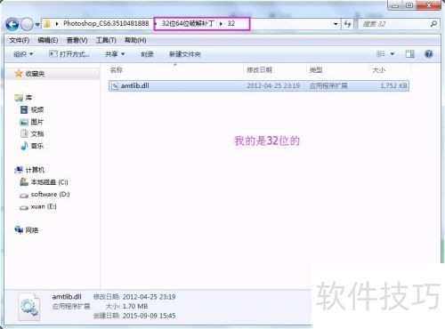Open the 图片 library
This screenshot has height=329, width=445.
tap(37, 122)
